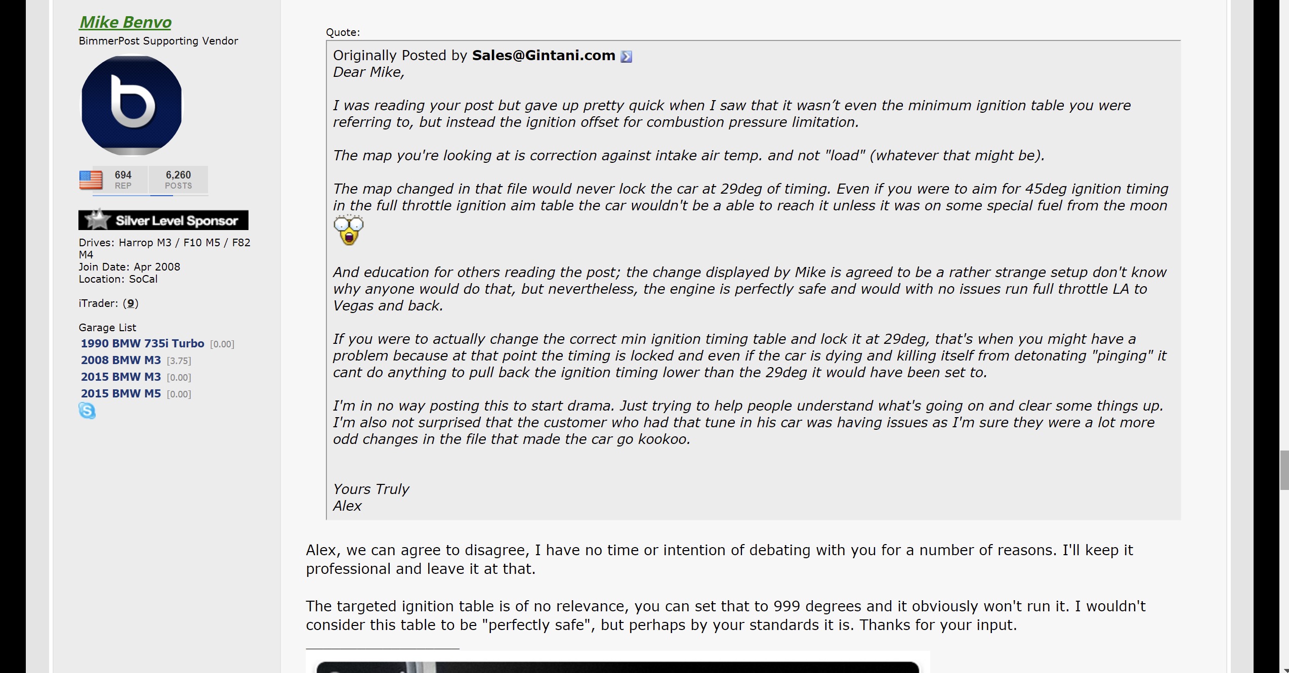
Task: Click the star in the sponsor badge
Action: point(97,219)
